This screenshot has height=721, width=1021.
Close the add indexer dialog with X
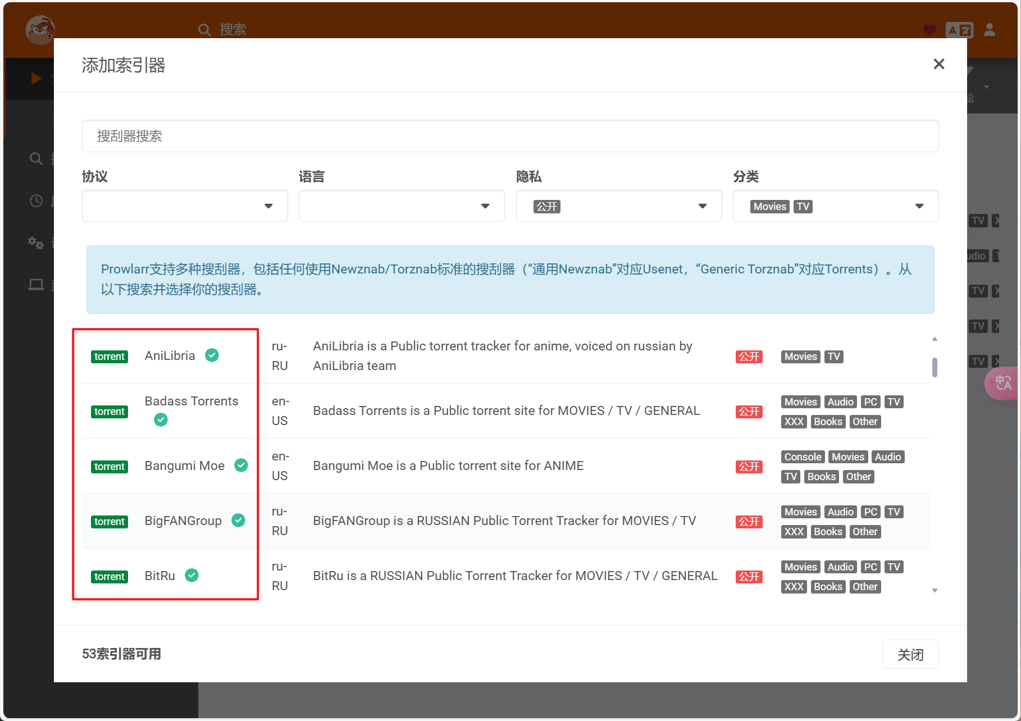[938, 64]
